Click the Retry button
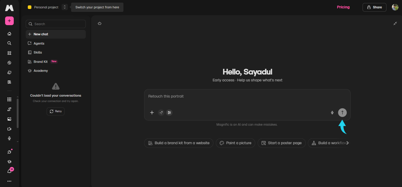Screen dimensions: 402x187 (56, 111)
